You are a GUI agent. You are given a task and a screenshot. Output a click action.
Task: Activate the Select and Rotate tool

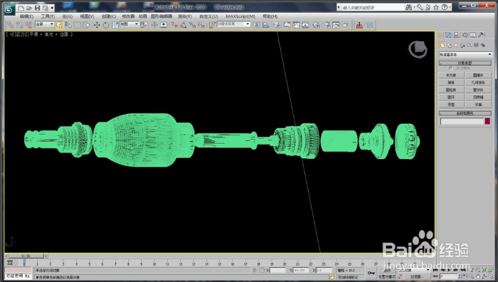click(x=105, y=25)
